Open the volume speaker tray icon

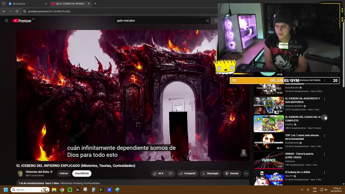[326, 190]
